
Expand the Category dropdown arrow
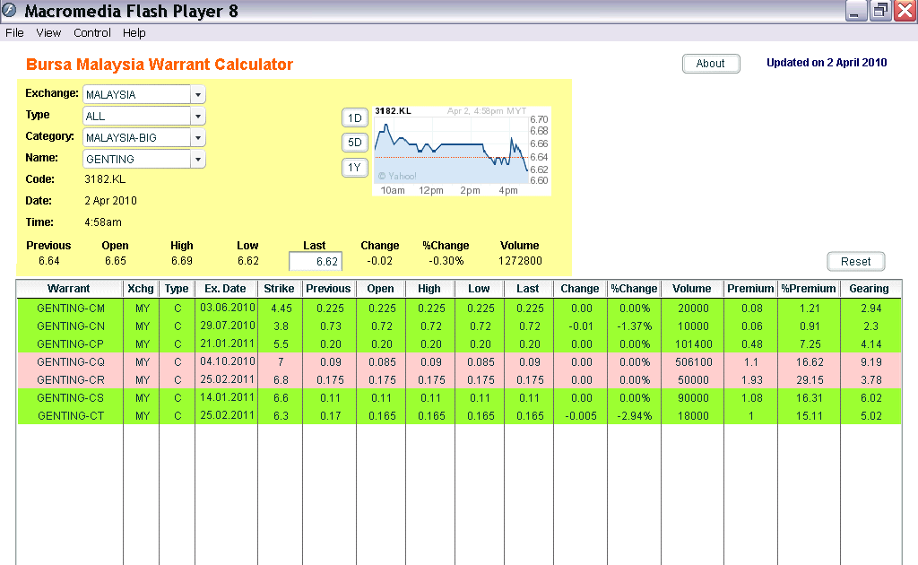click(x=198, y=137)
